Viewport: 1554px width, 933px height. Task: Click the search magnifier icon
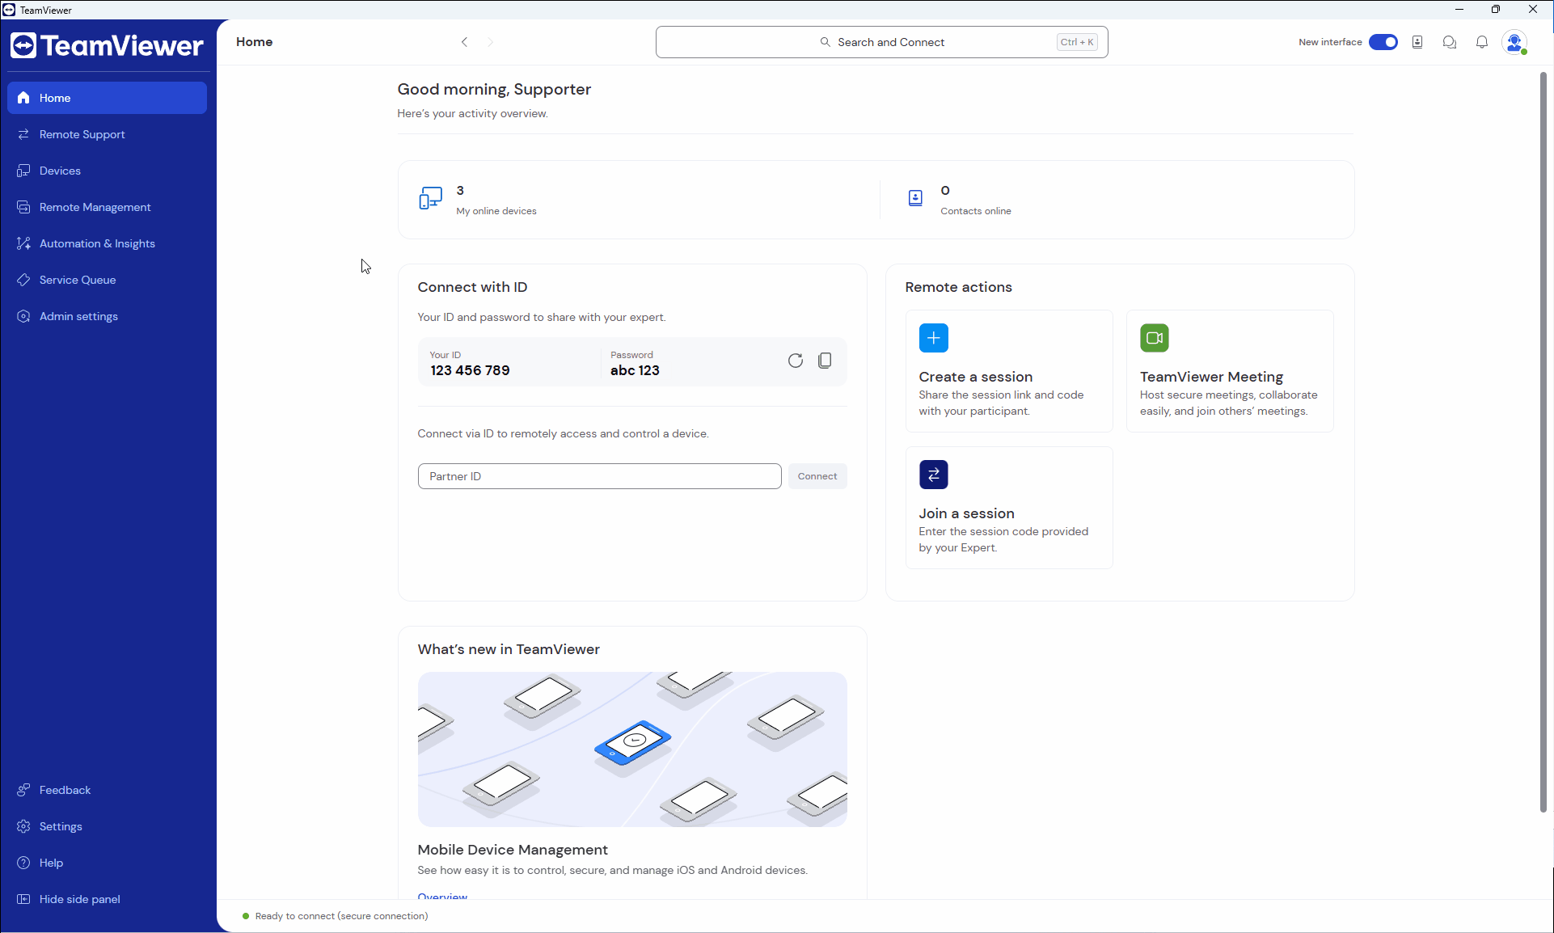[825, 42]
